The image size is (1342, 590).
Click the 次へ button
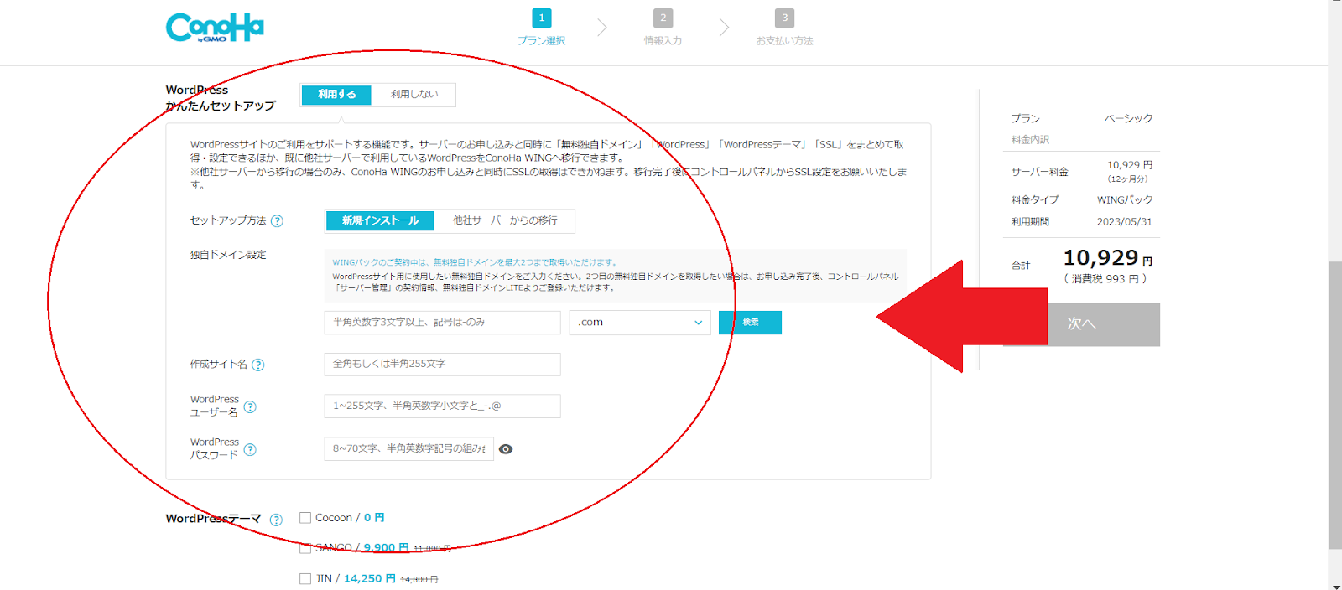pyautogui.click(x=1082, y=324)
